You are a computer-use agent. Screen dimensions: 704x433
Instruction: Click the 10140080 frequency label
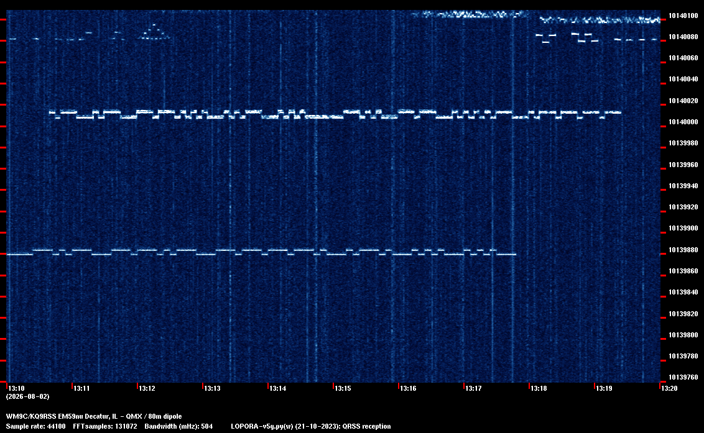tap(683, 37)
